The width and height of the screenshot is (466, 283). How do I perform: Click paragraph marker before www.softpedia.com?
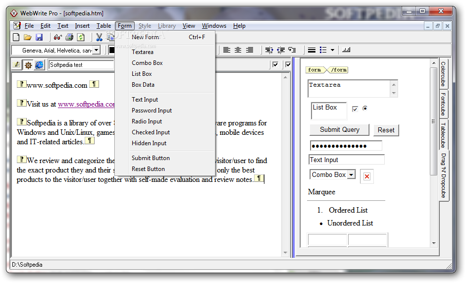21,84
